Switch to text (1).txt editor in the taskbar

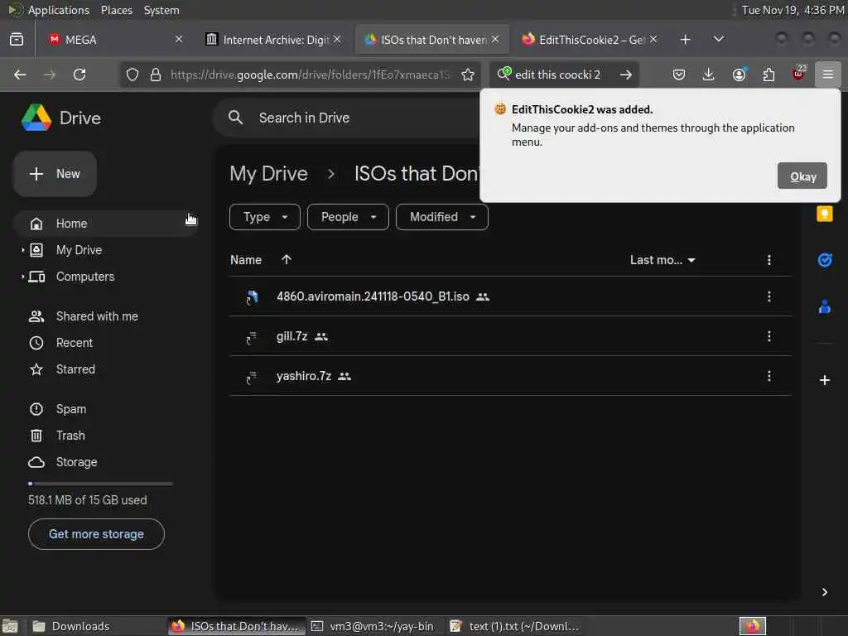(x=515, y=626)
